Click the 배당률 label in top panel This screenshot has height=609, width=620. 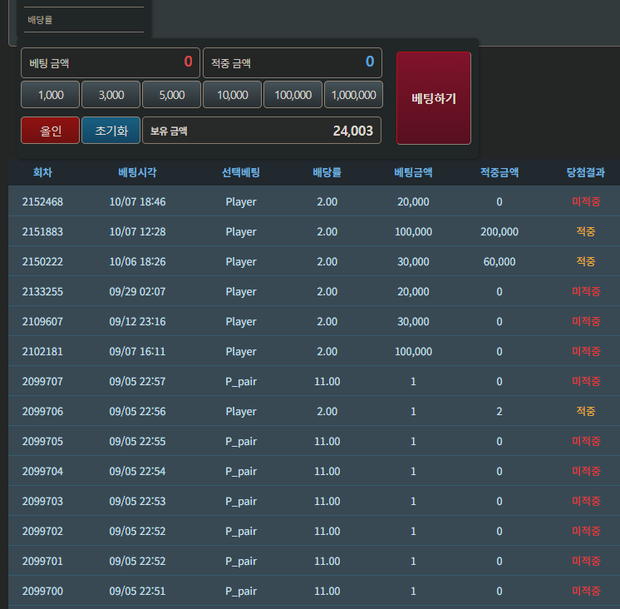pyautogui.click(x=40, y=20)
